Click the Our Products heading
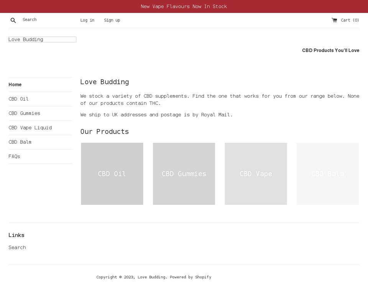 pyautogui.click(x=104, y=132)
